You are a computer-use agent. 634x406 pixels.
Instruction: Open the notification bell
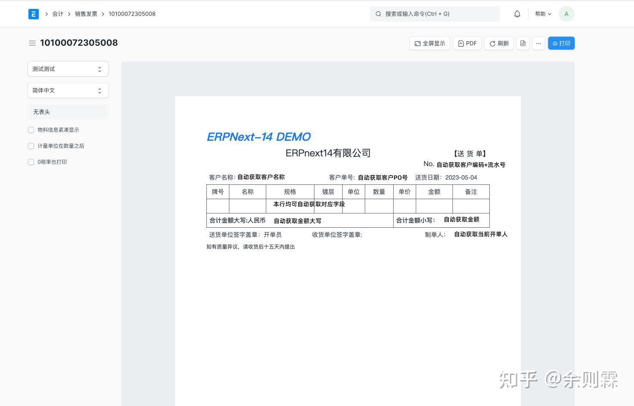[x=517, y=13]
